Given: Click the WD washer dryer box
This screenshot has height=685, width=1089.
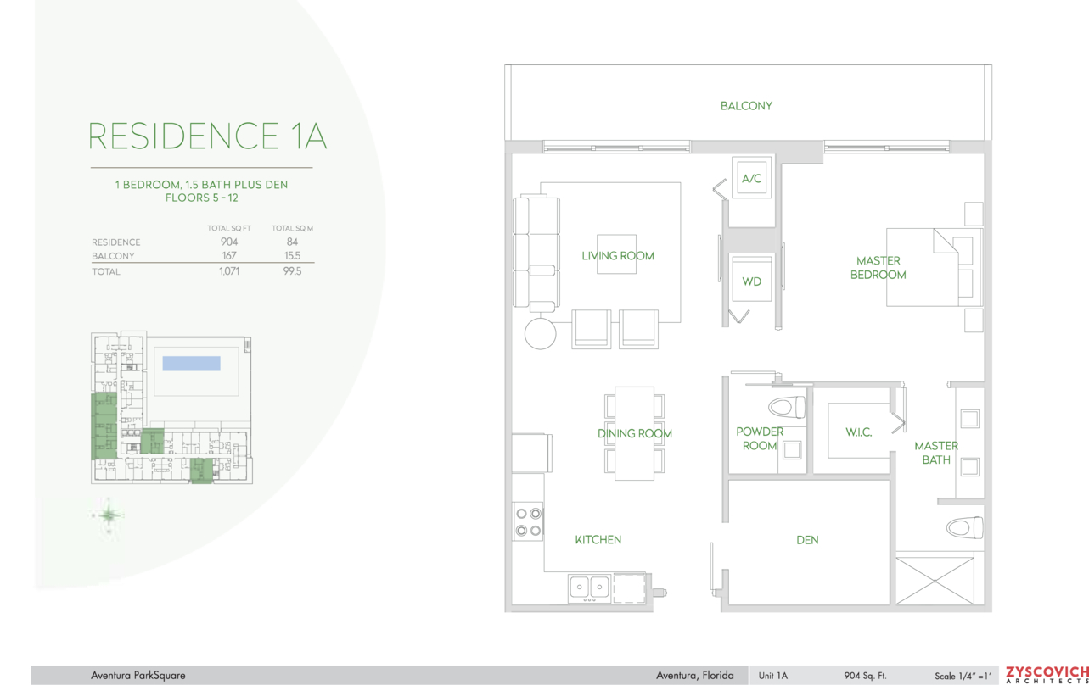Looking at the screenshot, I should pos(751,280).
